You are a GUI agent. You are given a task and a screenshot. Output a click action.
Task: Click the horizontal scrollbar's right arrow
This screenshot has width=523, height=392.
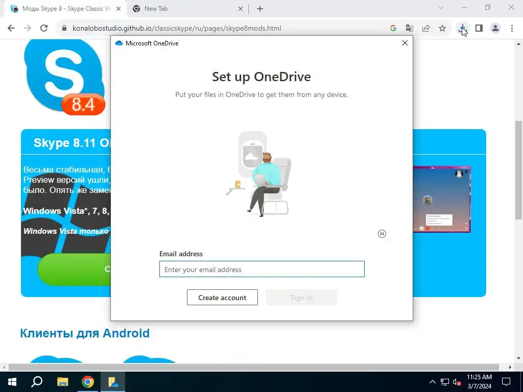click(510, 367)
